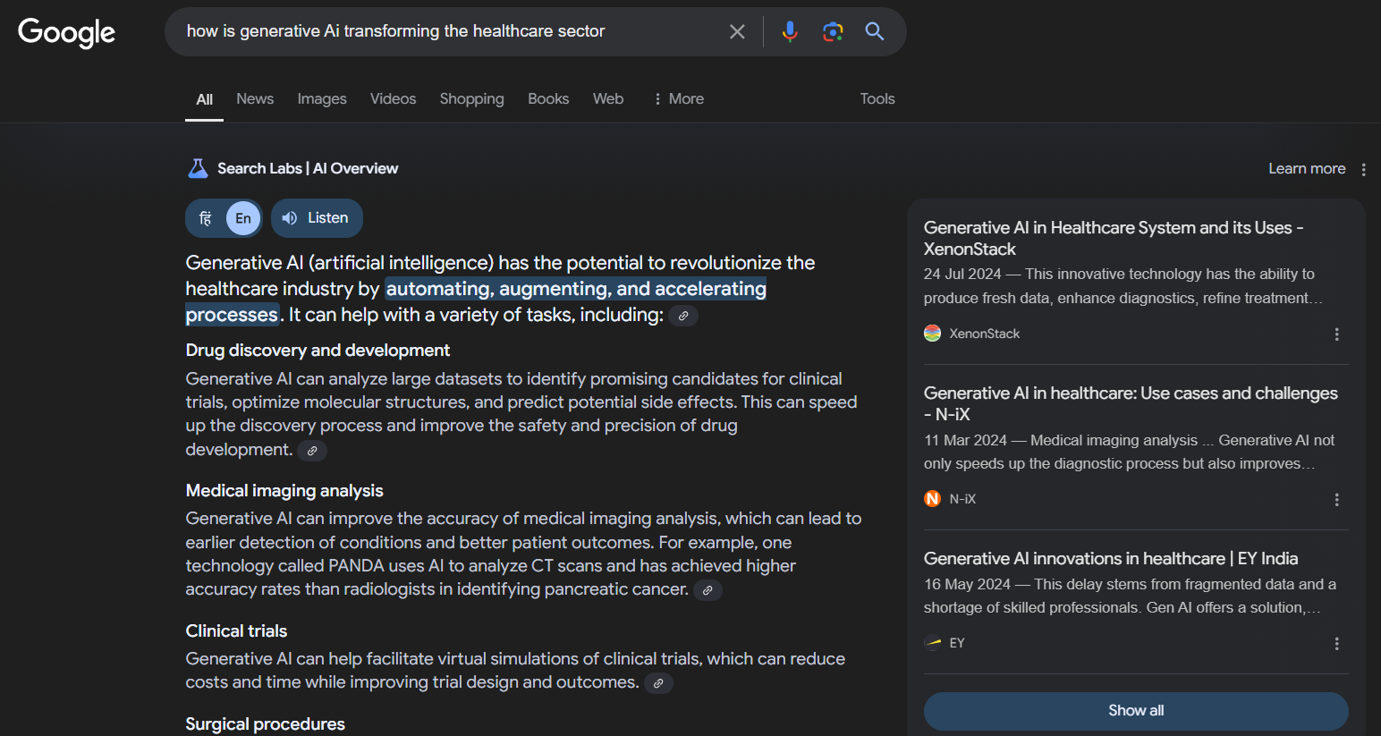Click the Search Labs flask icon
Image resolution: width=1381 pixels, height=736 pixels.
(x=198, y=168)
